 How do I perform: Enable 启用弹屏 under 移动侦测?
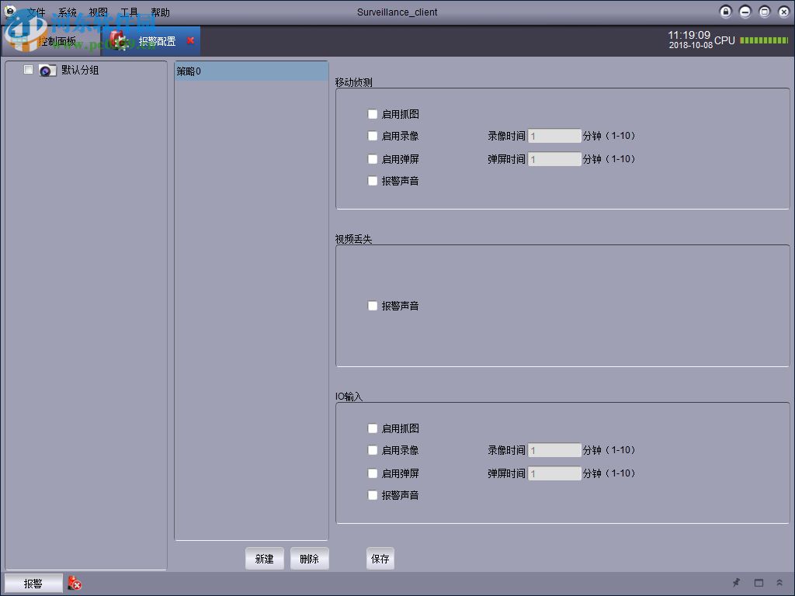pyautogui.click(x=373, y=159)
